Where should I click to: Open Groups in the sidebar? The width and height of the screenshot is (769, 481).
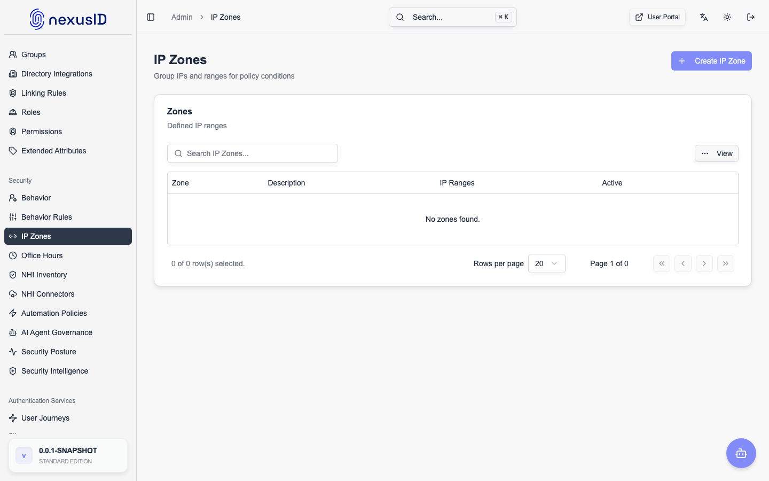click(68, 55)
